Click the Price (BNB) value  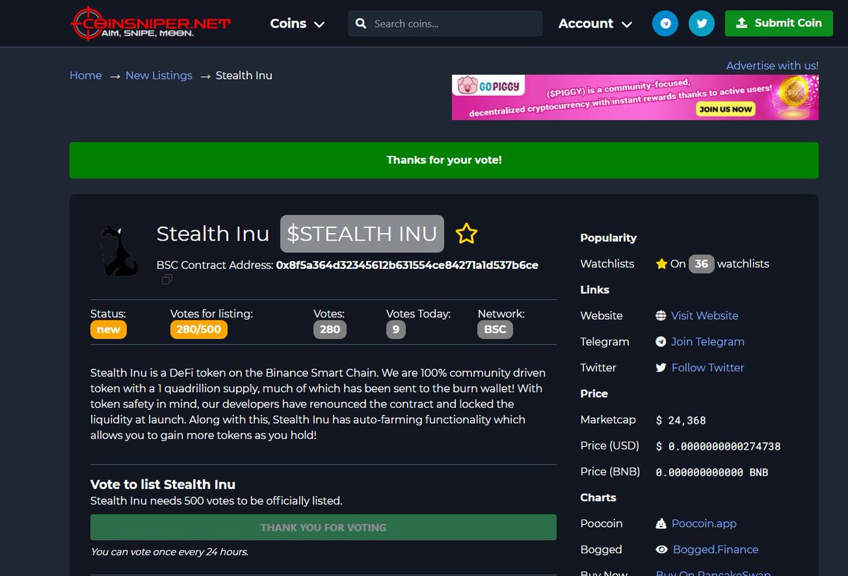712,472
